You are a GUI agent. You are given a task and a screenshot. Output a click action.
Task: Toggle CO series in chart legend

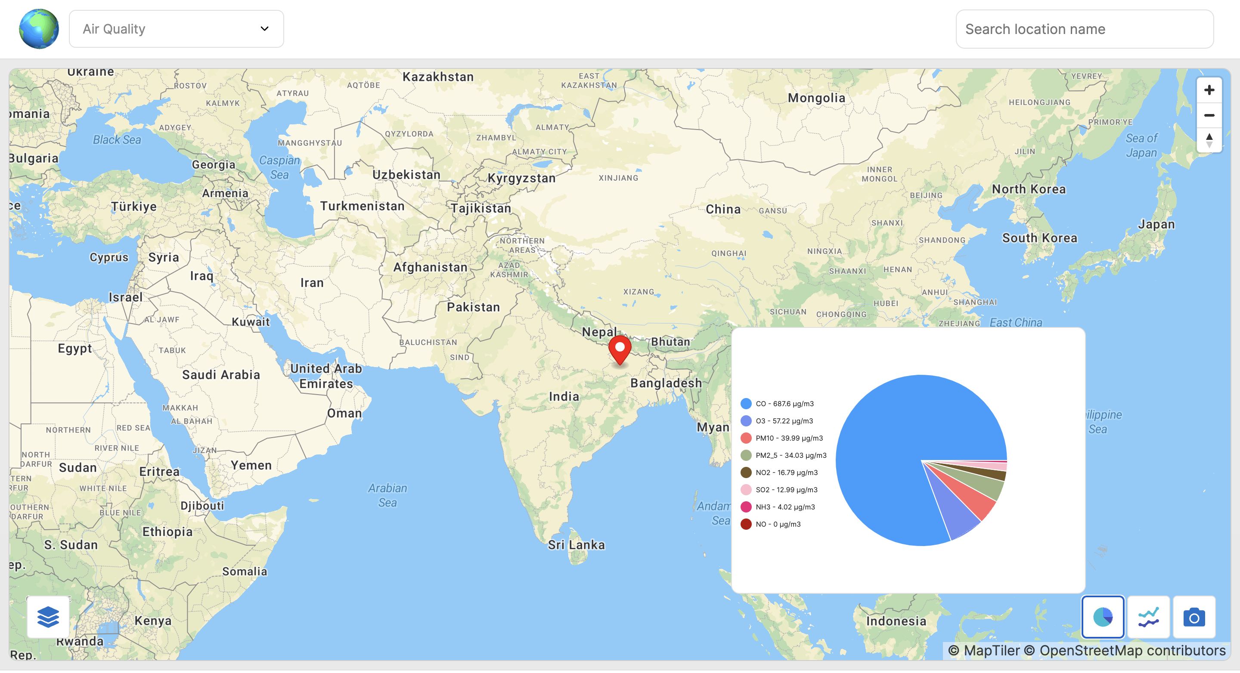click(x=784, y=404)
